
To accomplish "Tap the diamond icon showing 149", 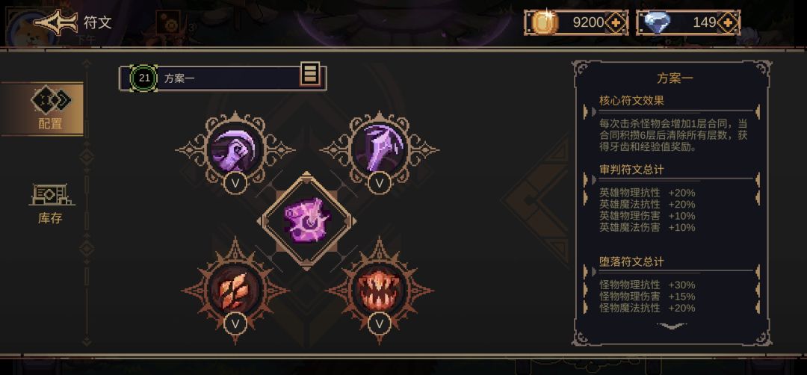I will (x=658, y=22).
